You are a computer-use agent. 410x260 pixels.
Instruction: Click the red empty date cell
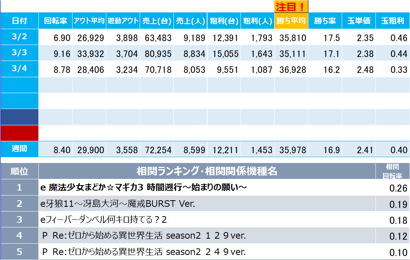point(19,133)
